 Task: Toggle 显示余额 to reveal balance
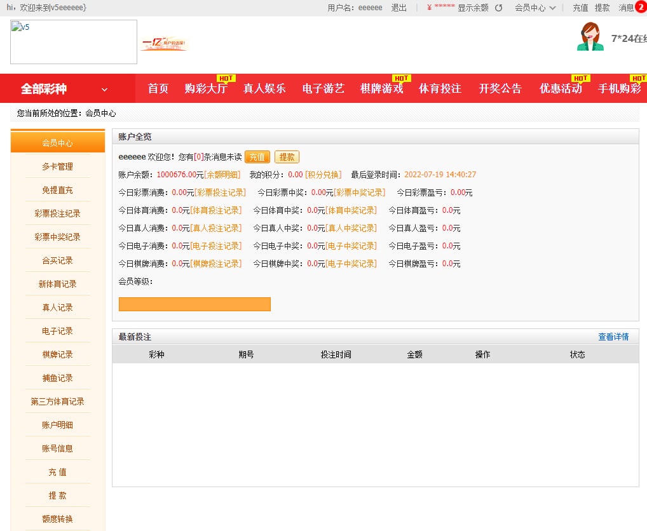pyautogui.click(x=473, y=8)
